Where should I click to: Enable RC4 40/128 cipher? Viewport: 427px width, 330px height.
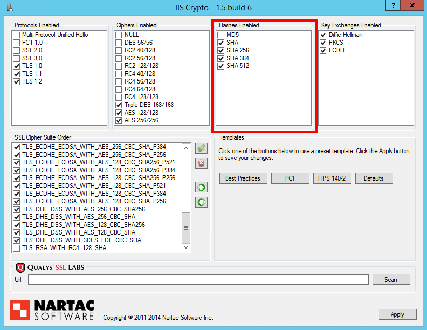click(x=118, y=74)
